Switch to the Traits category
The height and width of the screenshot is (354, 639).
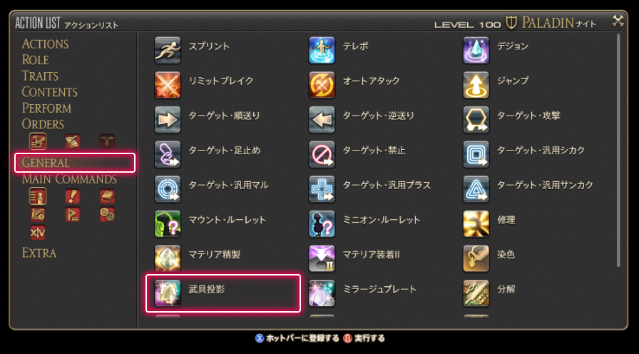tap(40, 76)
